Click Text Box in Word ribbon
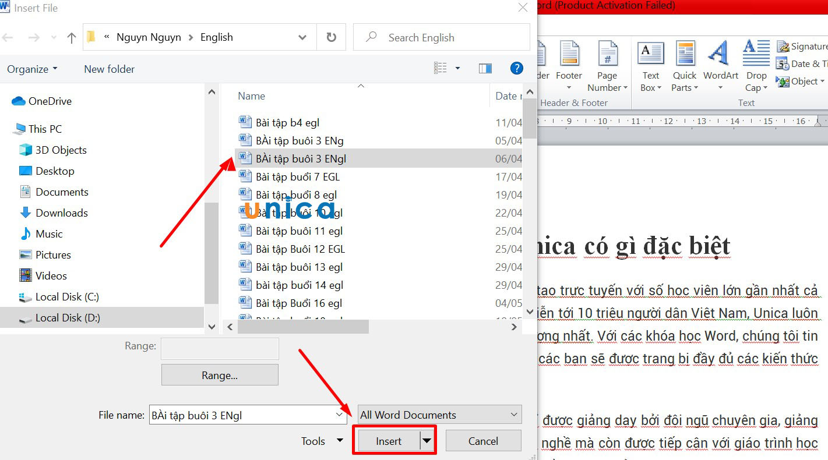The height and width of the screenshot is (460, 828). click(651, 66)
